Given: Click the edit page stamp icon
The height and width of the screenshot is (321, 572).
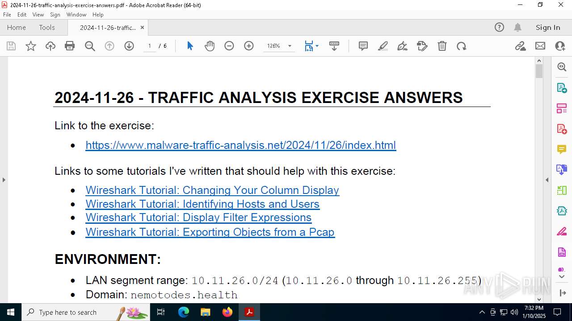Looking at the screenshot, I should pyautogui.click(x=422, y=46).
